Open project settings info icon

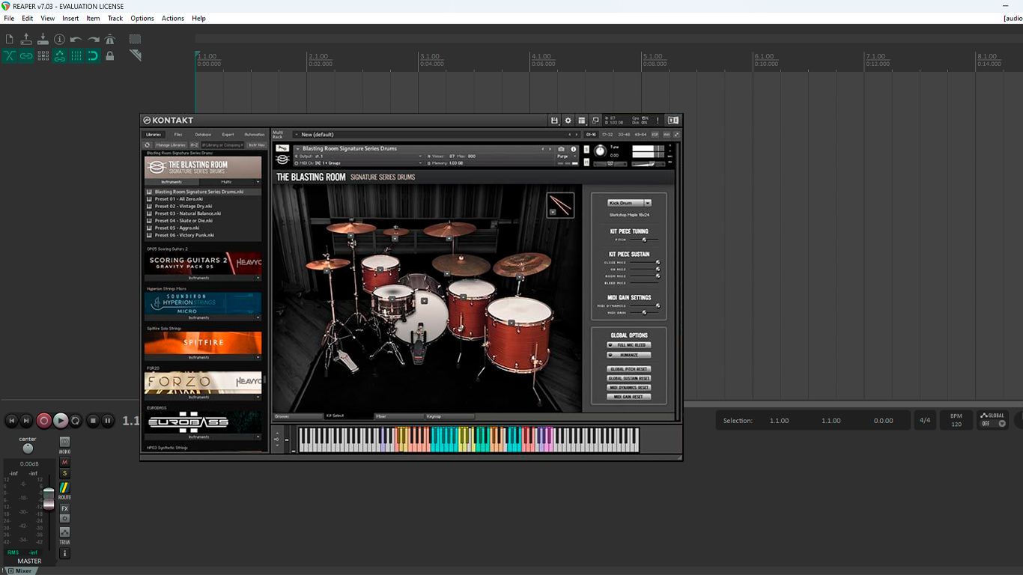coord(59,39)
